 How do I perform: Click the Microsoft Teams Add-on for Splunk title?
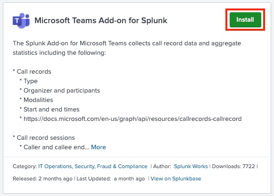[x=101, y=20]
